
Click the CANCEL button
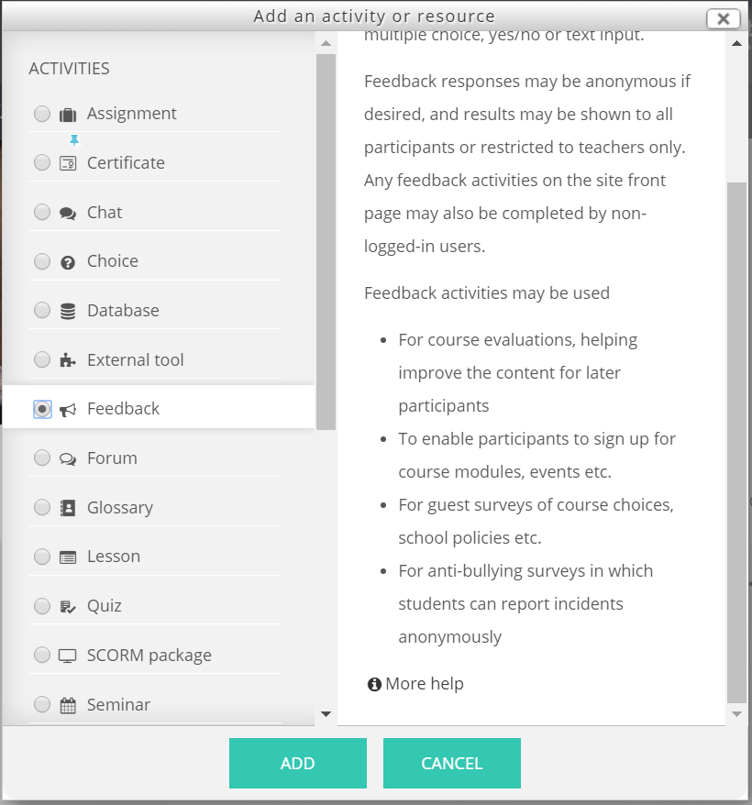(452, 764)
